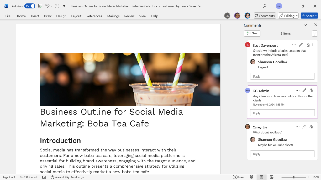Switch to Read Mode view icon
The width and height of the screenshot is (321, 180).
point(251,177)
